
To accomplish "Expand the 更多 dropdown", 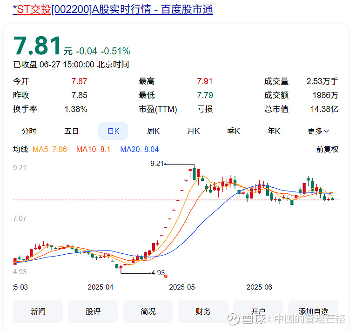I will (318, 131).
